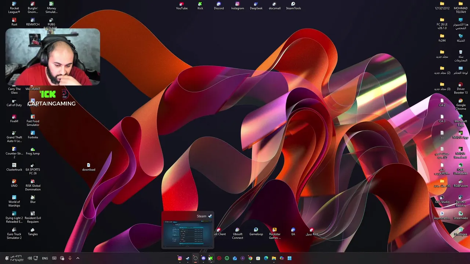470x264 pixels.
Task: Open the FC 26 LE v26.1.0 folder
Action: click(442, 23)
